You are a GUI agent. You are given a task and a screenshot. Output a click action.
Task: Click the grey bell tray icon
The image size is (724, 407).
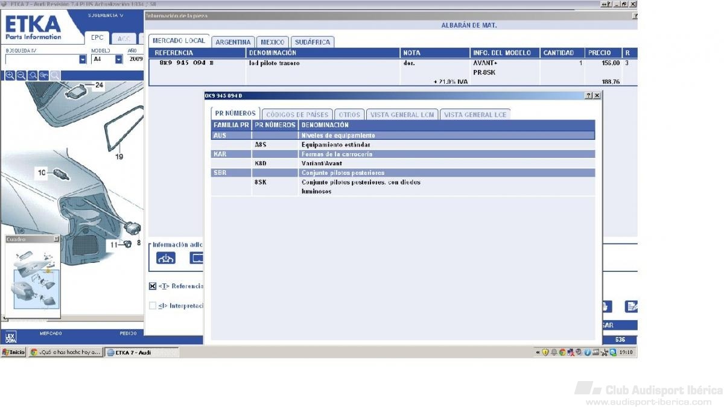click(x=554, y=353)
